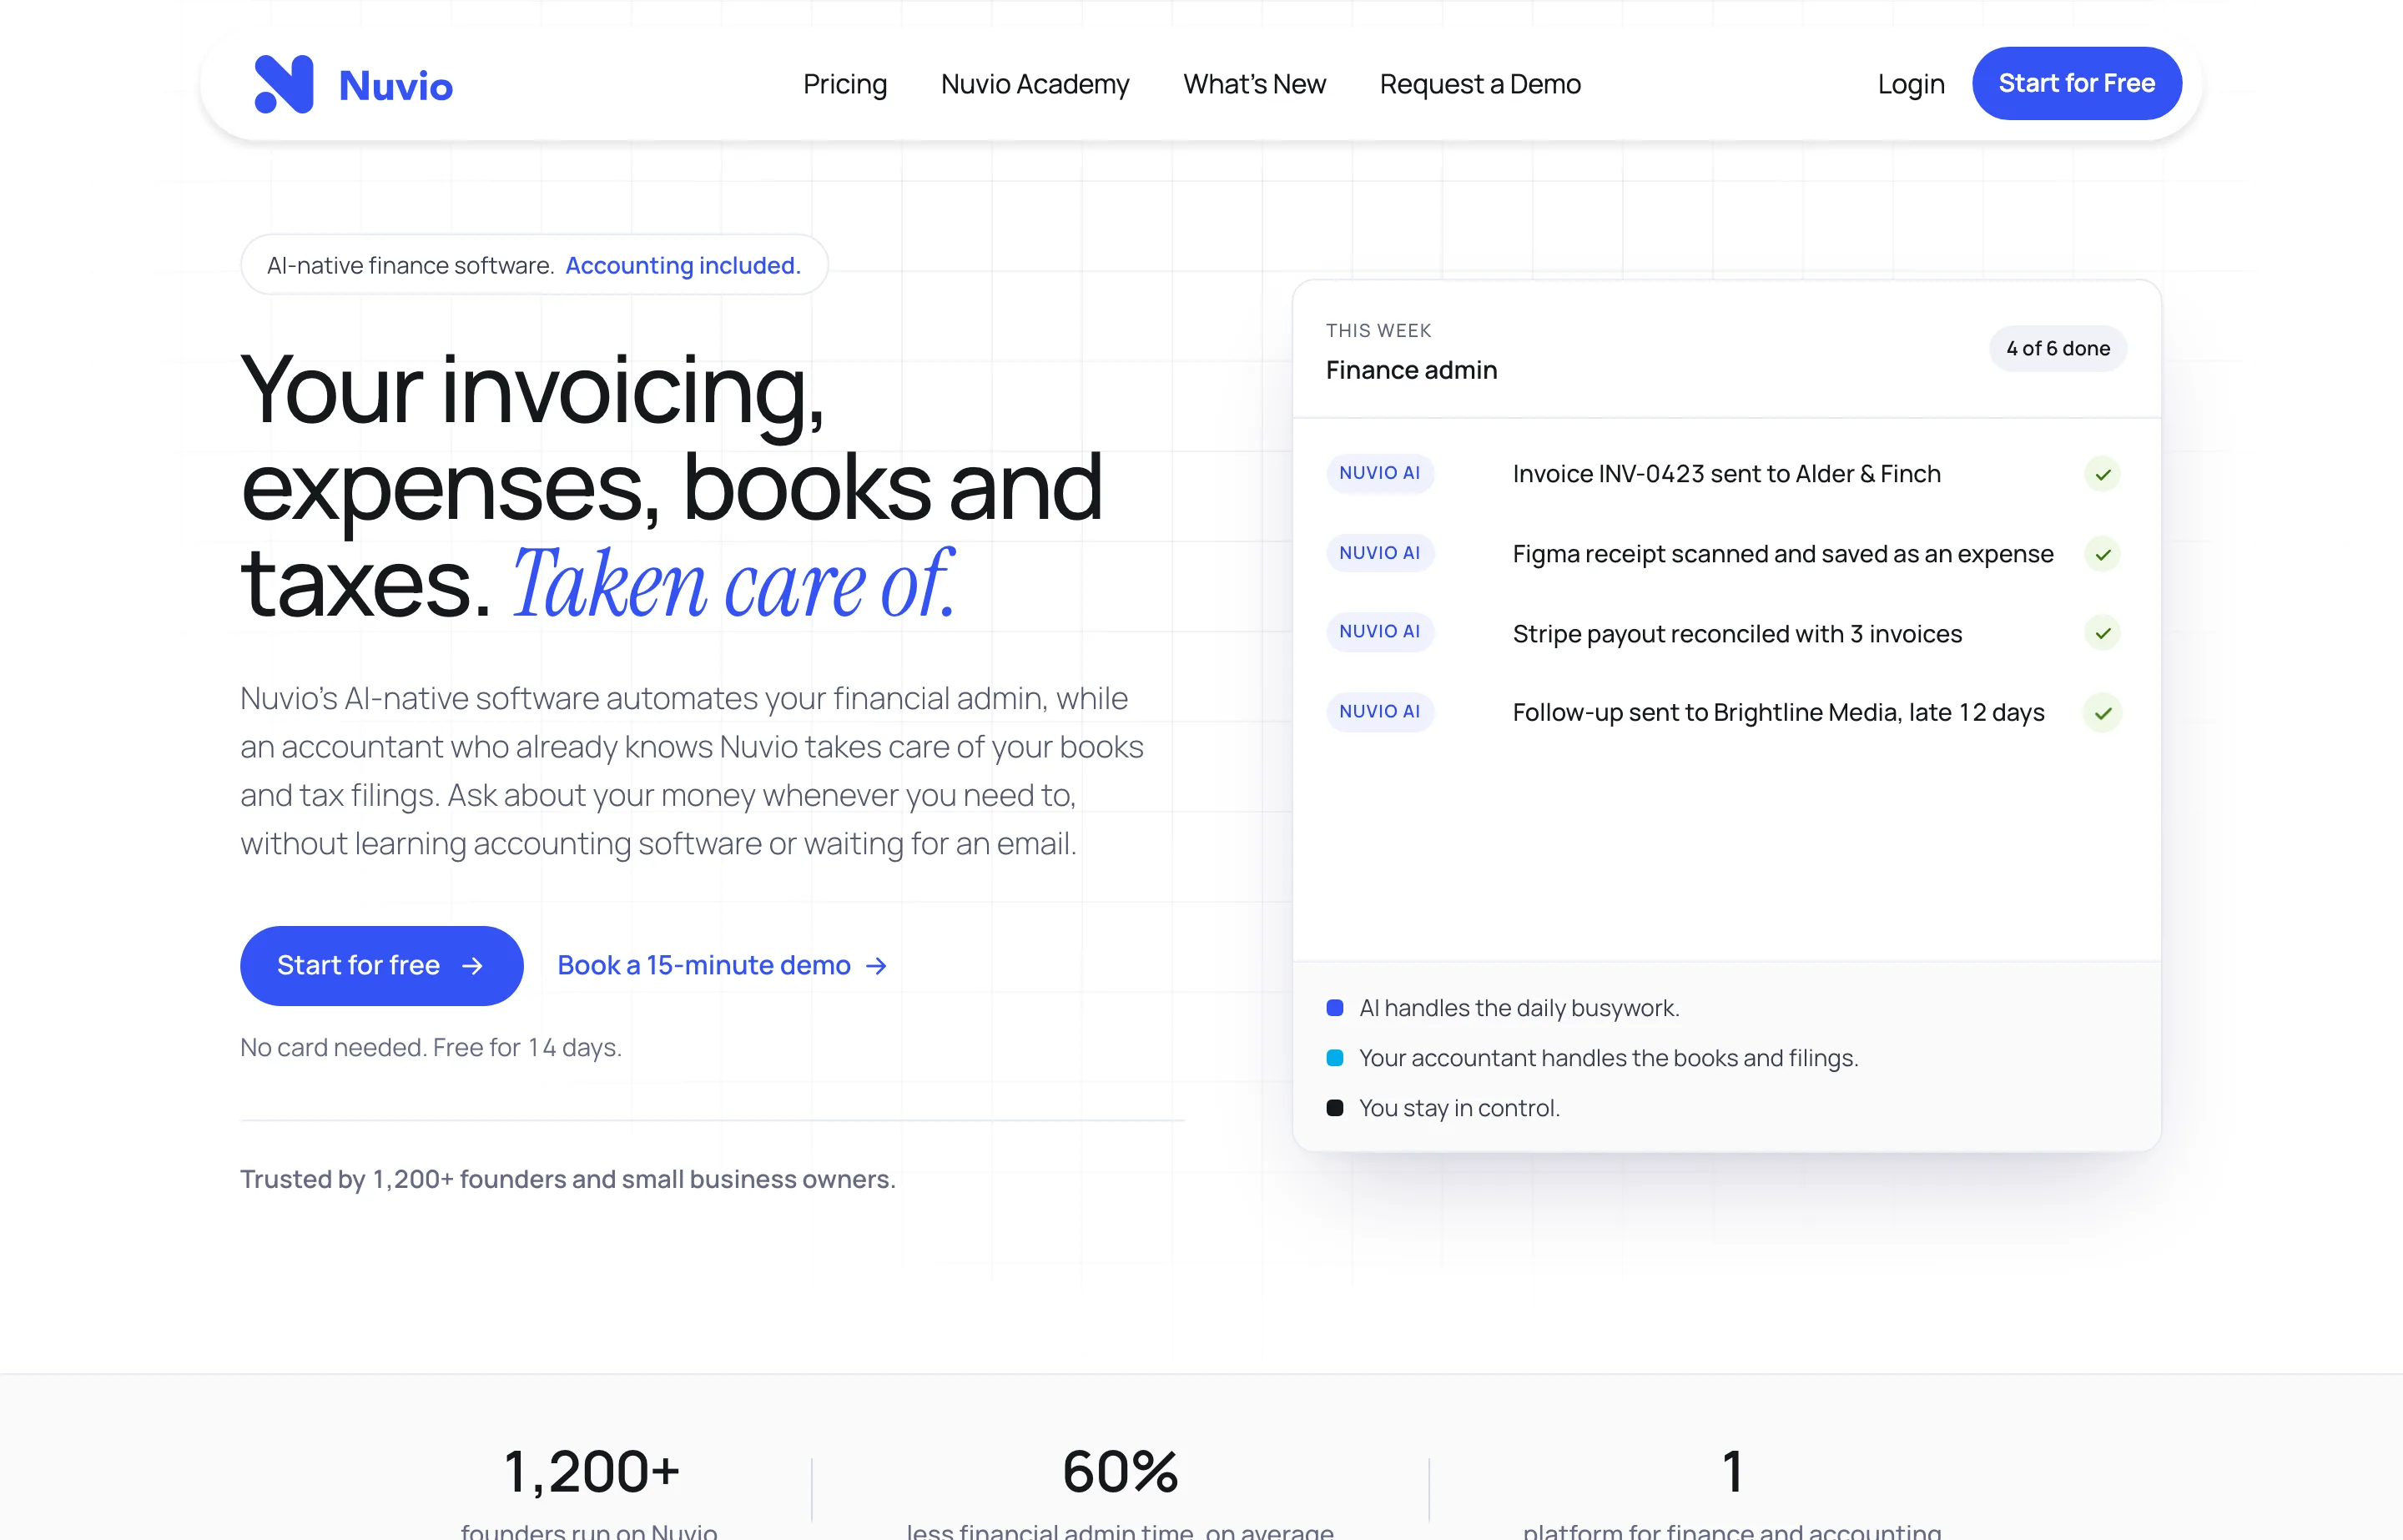
Task: Click the arrow after Book a 15-minute demo
Action: [x=876, y=965]
